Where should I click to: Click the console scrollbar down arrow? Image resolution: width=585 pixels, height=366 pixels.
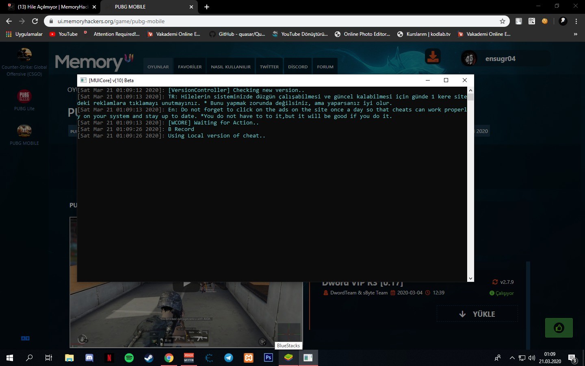coord(470,279)
